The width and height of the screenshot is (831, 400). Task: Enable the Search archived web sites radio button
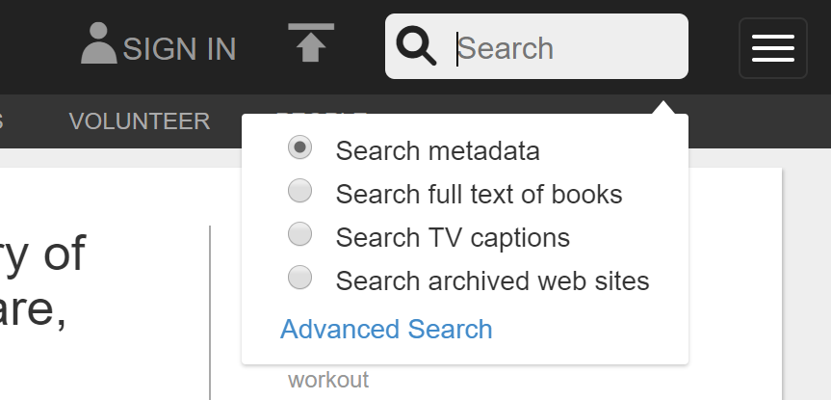tap(300, 278)
